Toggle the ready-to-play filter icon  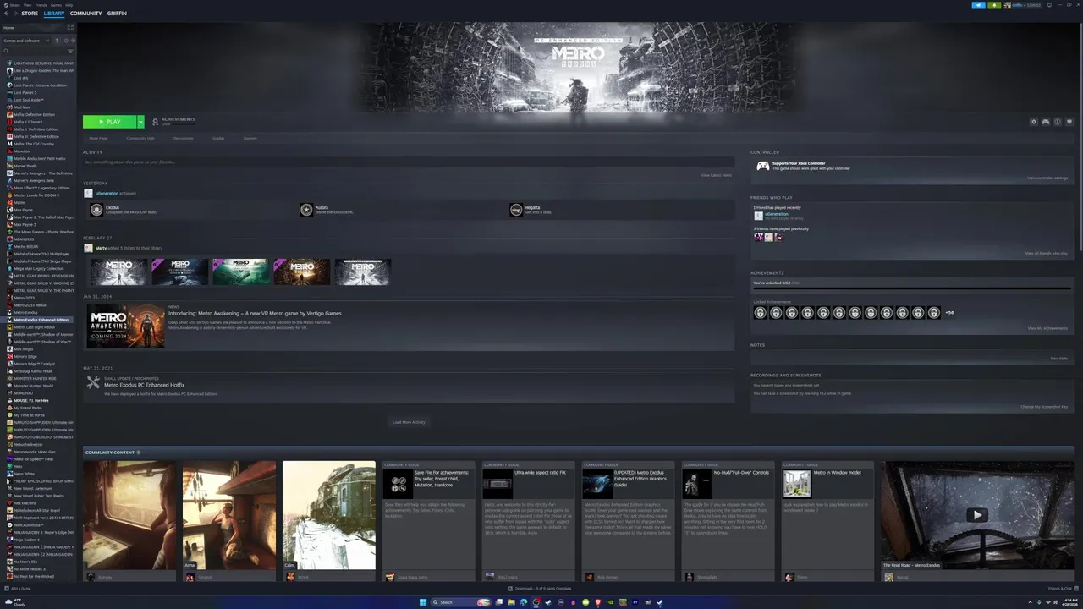[x=73, y=41]
